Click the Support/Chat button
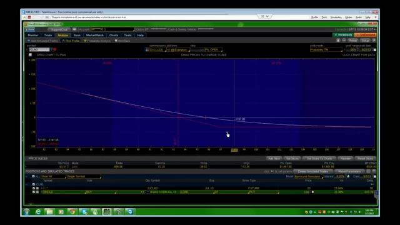400x225 pixels. coord(59,29)
